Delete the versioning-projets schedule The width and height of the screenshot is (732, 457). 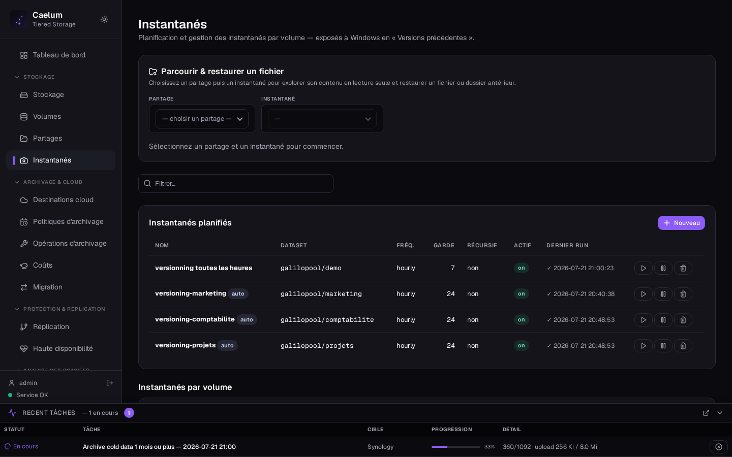coord(683,346)
